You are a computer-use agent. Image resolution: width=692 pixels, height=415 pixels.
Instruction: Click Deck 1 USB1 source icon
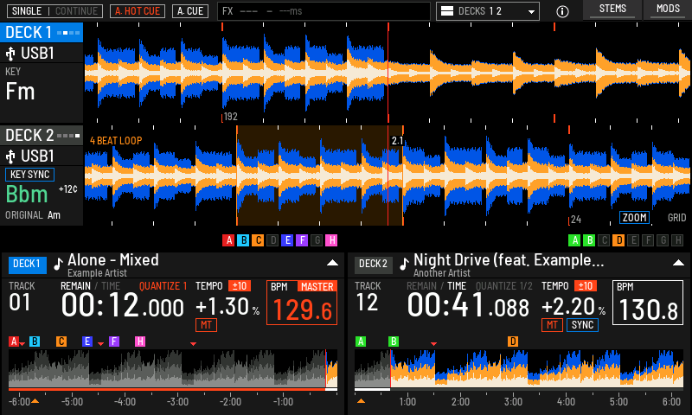[10, 54]
